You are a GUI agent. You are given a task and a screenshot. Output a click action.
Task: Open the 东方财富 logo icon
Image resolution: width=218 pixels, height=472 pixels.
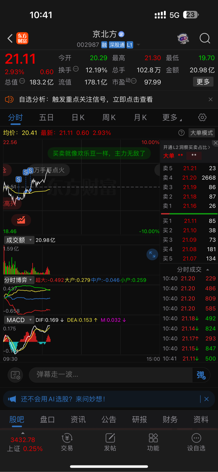(x=22, y=38)
